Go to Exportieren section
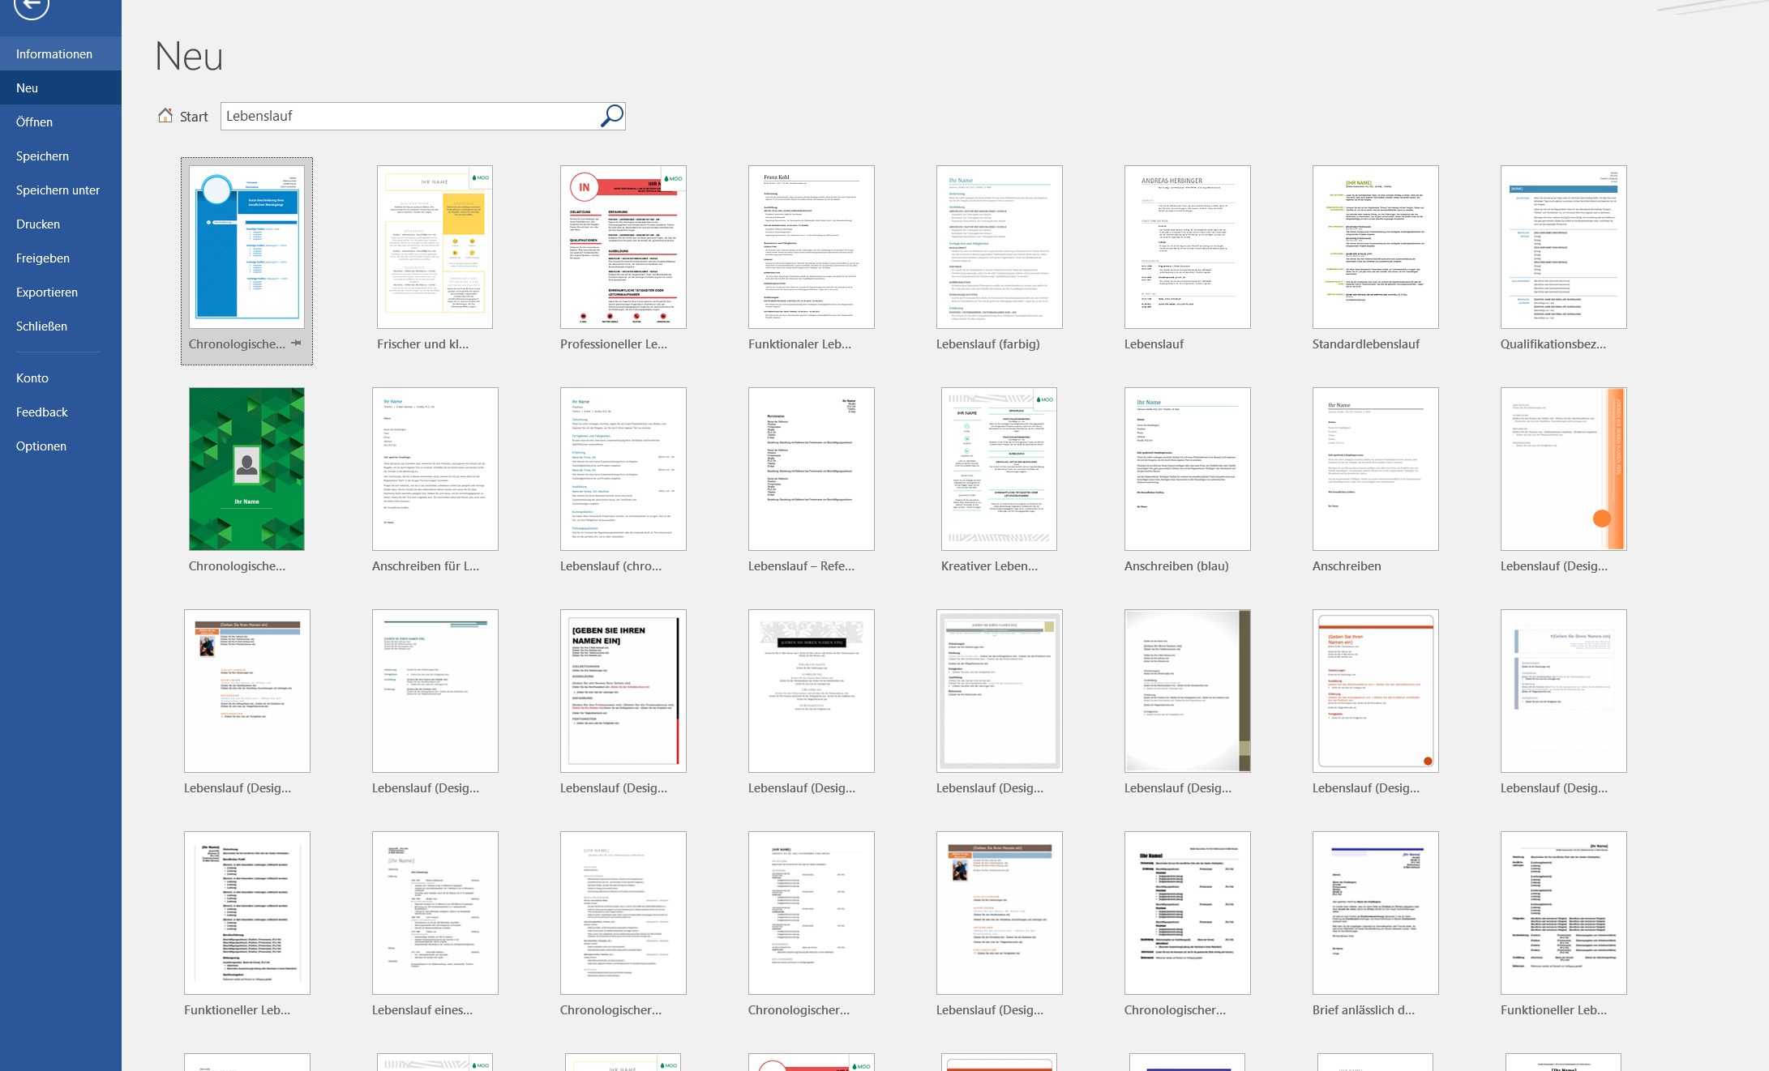Image resolution: width=1769 pixels, height=1071 pixels. coord(47,292)
